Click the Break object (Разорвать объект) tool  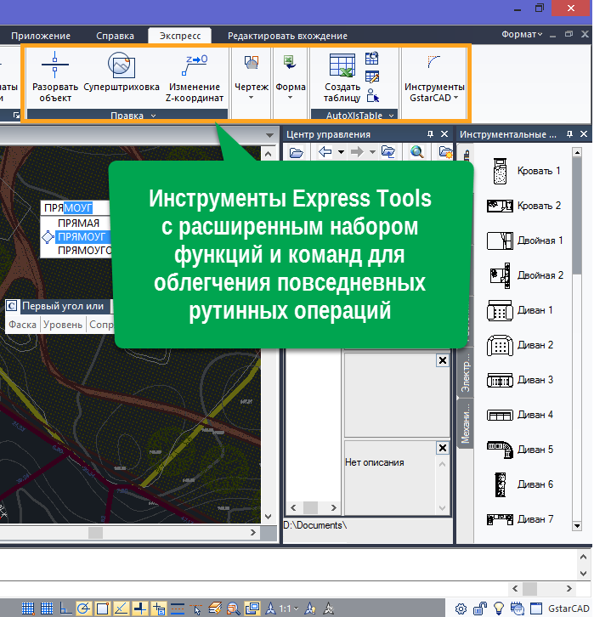coord(55,76)
